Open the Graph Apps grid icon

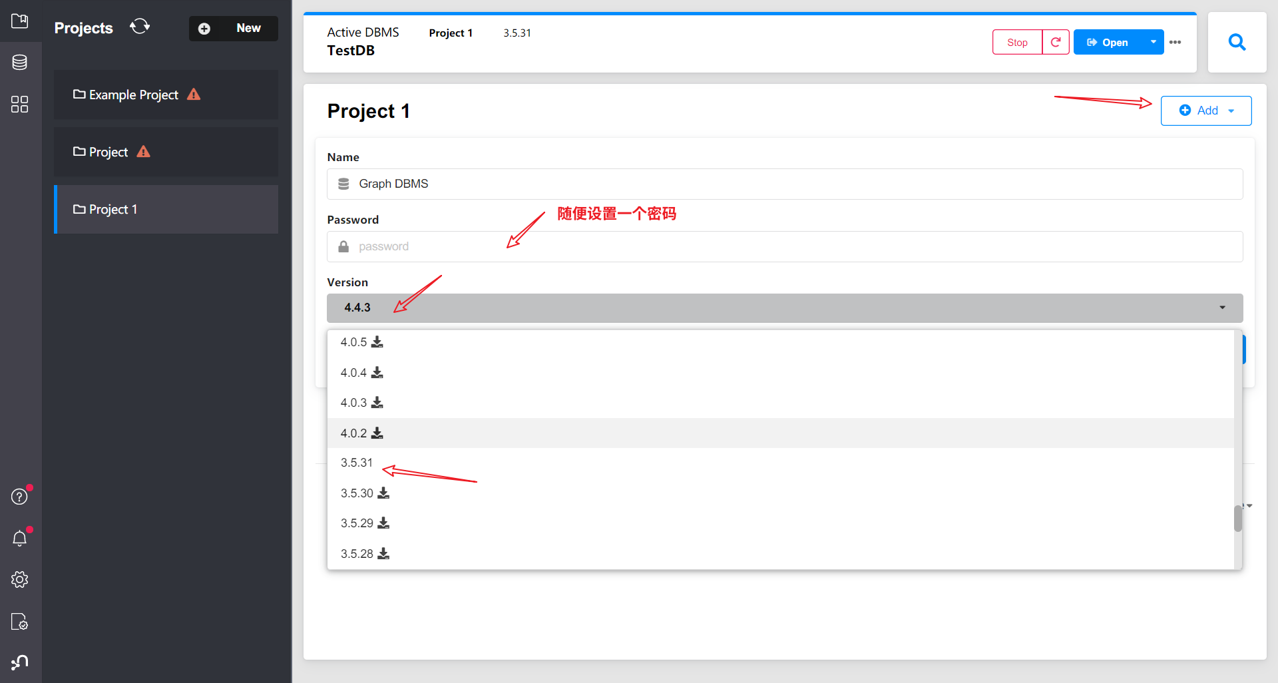[20, 105]
